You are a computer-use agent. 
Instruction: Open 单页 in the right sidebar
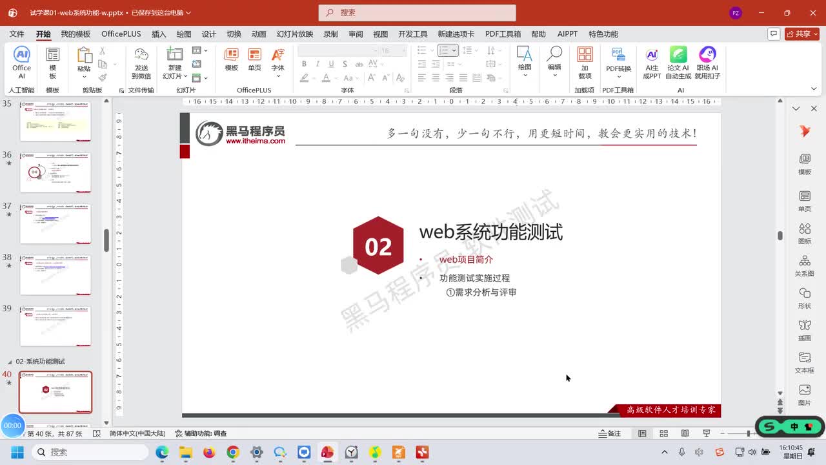click(805, 201)
